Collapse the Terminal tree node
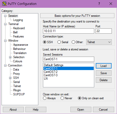This screenshot has height=114, width=117. pos(5,24)
